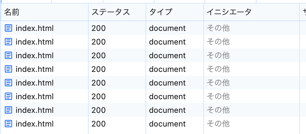Select the document type cell in the third row
Image resolution: width=306 pixels, height=134 pixels.
[167, 56]
